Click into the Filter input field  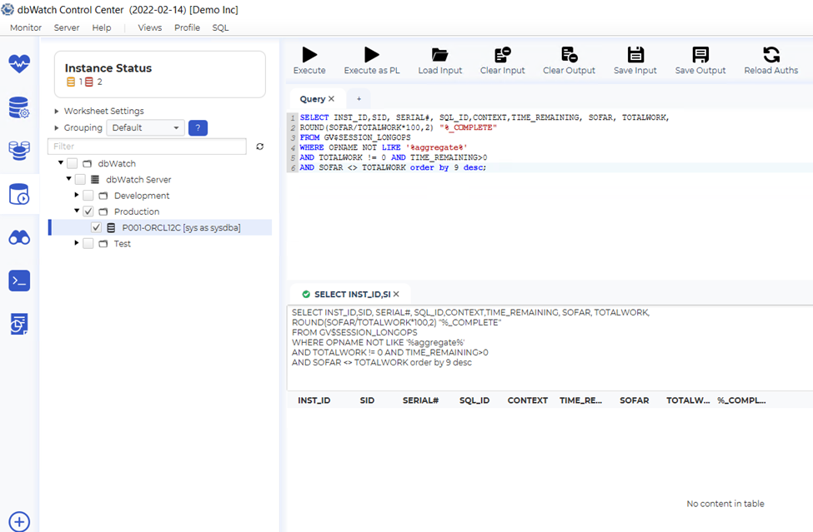pos(148,147)
